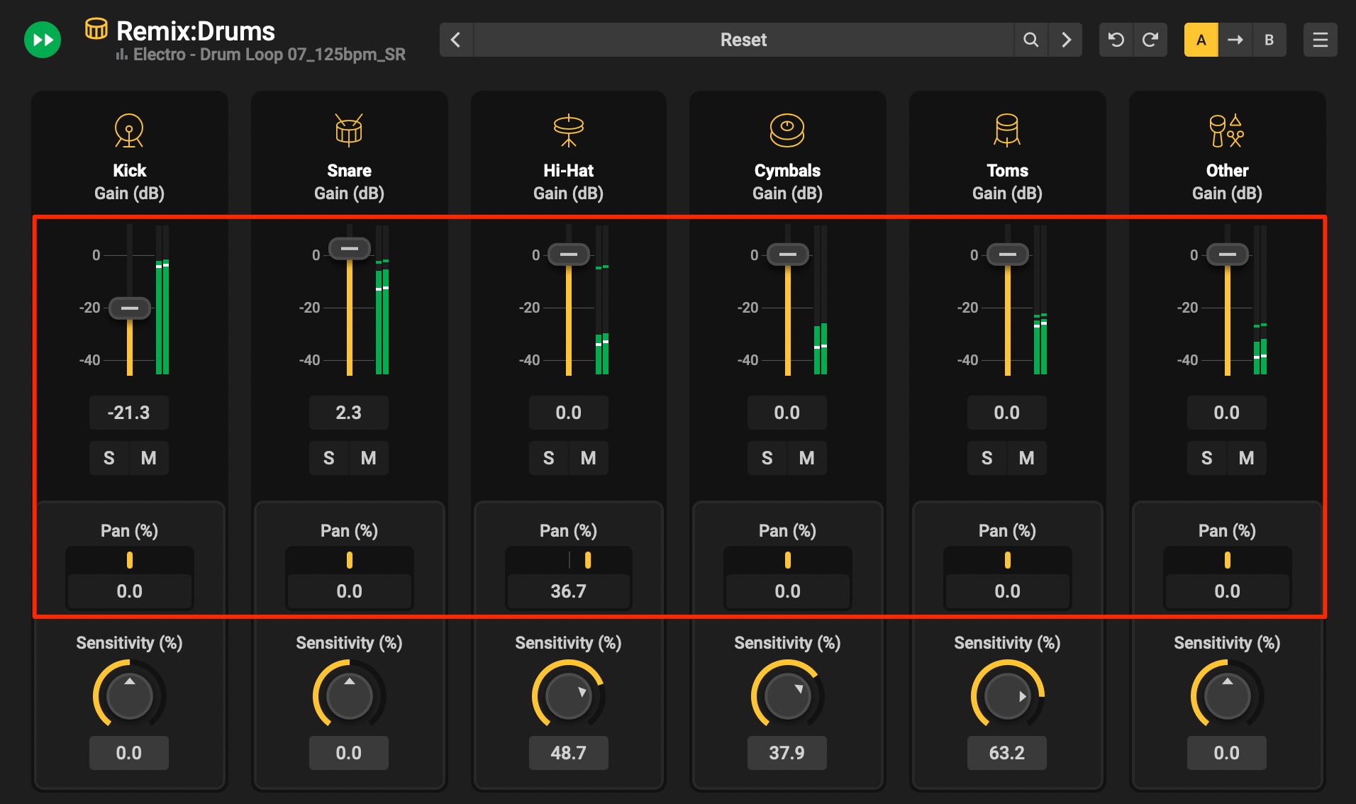Click the Other pan slider

click(1228, 561)
